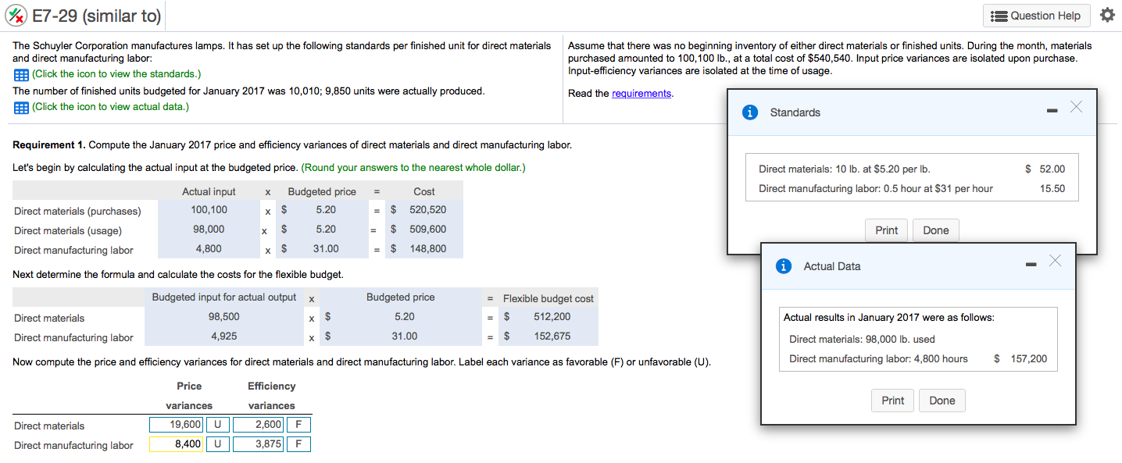Screen dimensions: 1122x463
Task: Select the labor efficiency variance F label field
Action: tap(298, 444)
